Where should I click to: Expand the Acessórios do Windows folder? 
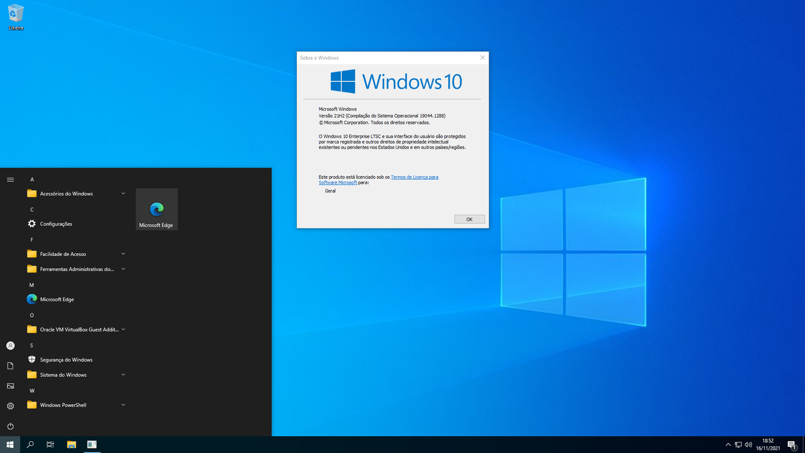(75, 194)
